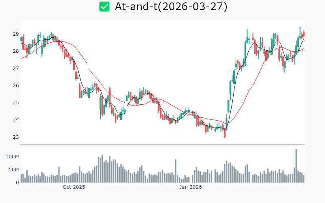The width and height of the screenshot is (325, 203).
Task: Click the 0 volume axis label
Action: pyautogui.click(x=17, y=183)
